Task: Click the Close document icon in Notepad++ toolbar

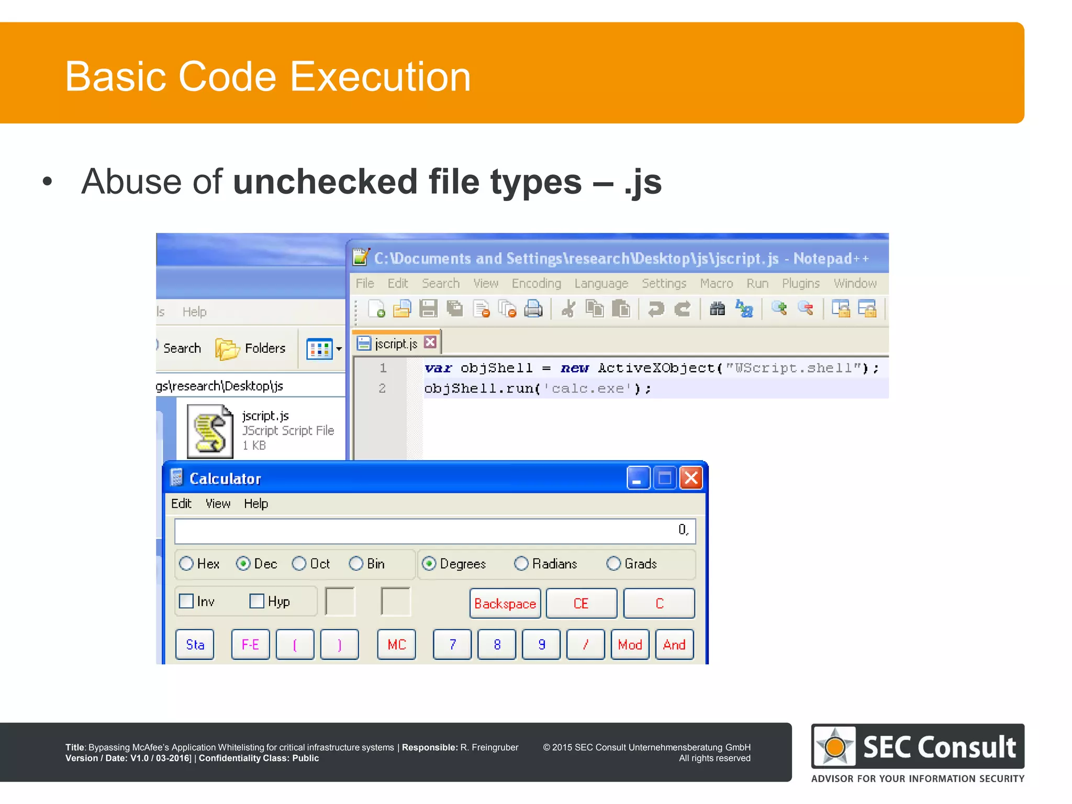Action: 481,309
